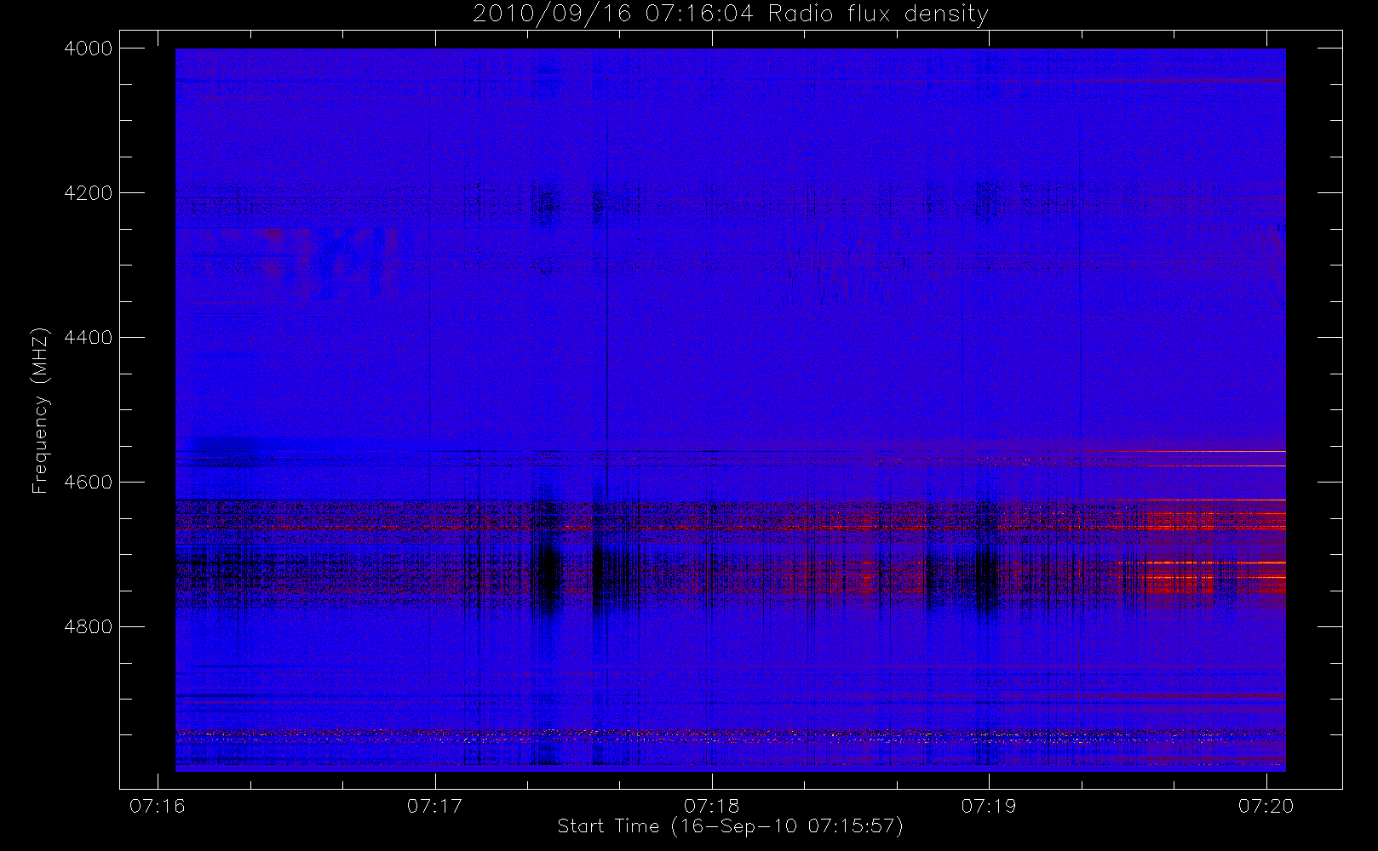Click the 07:20 time tick label
This screenshot has height=851, width=1378.
click(1266, 806)
